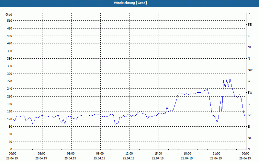Click the time label "09:00"
This screenshot has height=162, width=259.
tap(100, 154)
